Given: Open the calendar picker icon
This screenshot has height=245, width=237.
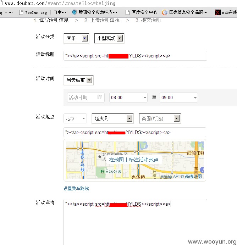Looking at the screenshot, I should pos(100,97).
